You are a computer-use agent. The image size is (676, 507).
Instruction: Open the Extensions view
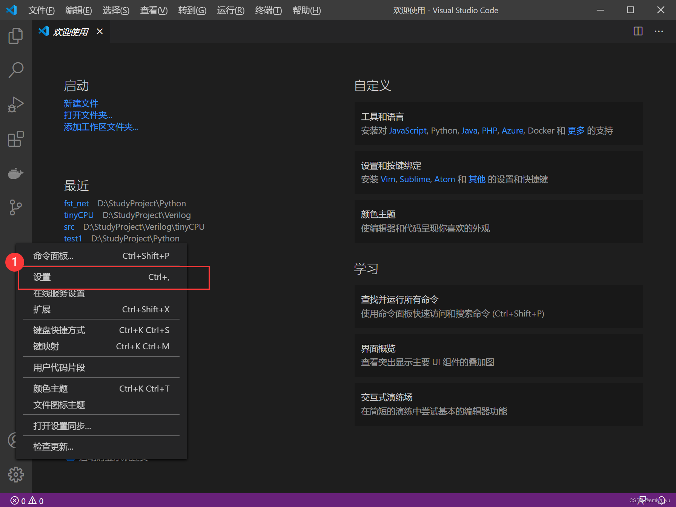[x=15, y=139]
